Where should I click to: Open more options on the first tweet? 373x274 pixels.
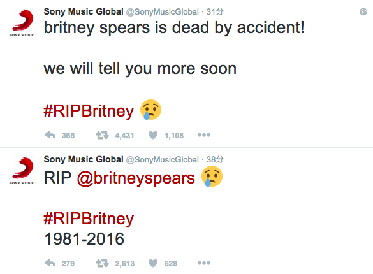coord(204,135)
